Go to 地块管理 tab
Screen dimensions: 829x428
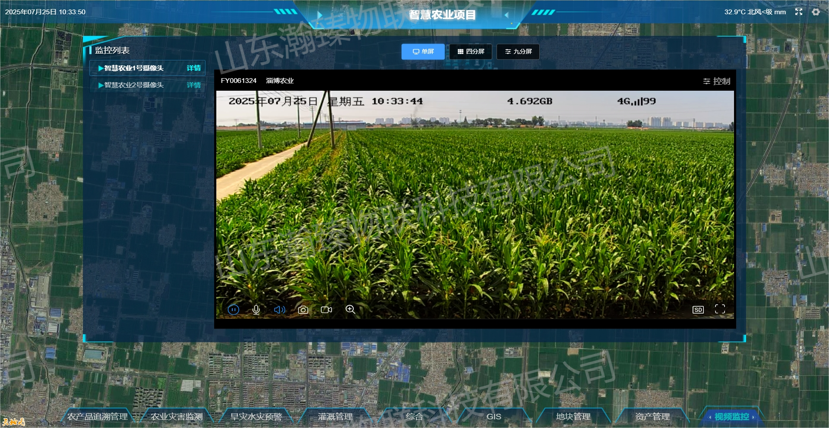(573, 416)
